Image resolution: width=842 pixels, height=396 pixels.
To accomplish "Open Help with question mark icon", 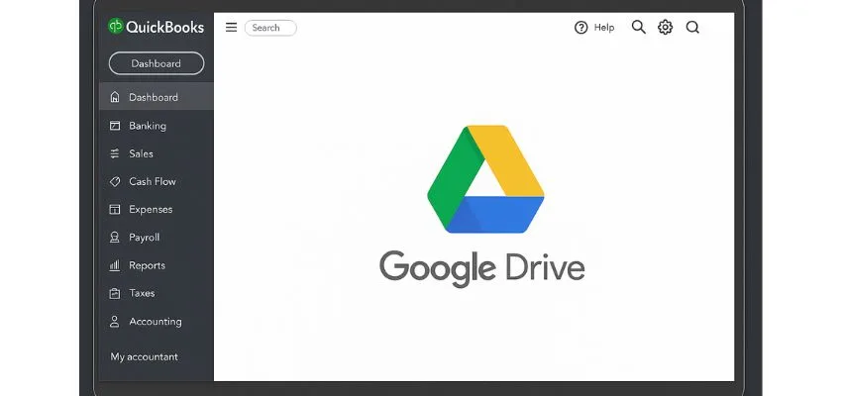I will pyautogui.click(x=594, y=28).
